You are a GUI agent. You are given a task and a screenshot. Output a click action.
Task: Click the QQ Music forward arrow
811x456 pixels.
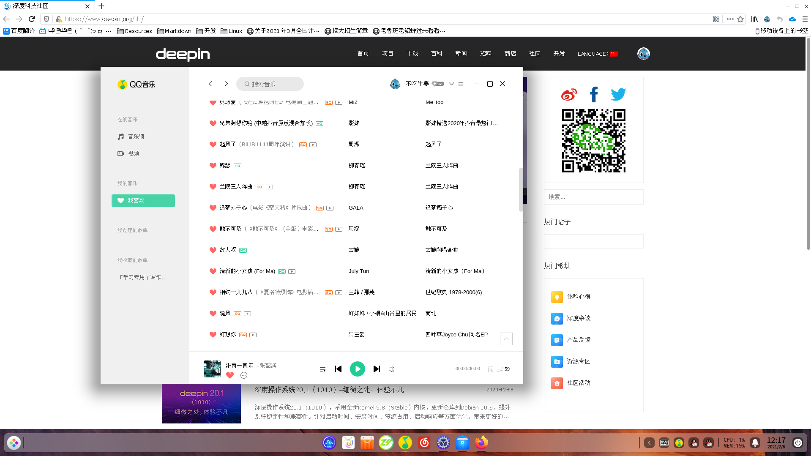(226, 84)
